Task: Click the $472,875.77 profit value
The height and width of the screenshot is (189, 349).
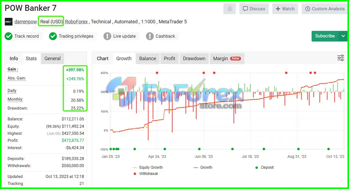Action: (73, 141)
